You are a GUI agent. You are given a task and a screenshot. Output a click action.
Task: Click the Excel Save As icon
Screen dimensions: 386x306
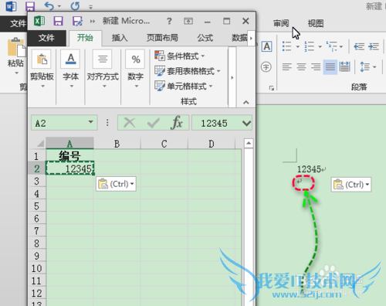(77, 21)
